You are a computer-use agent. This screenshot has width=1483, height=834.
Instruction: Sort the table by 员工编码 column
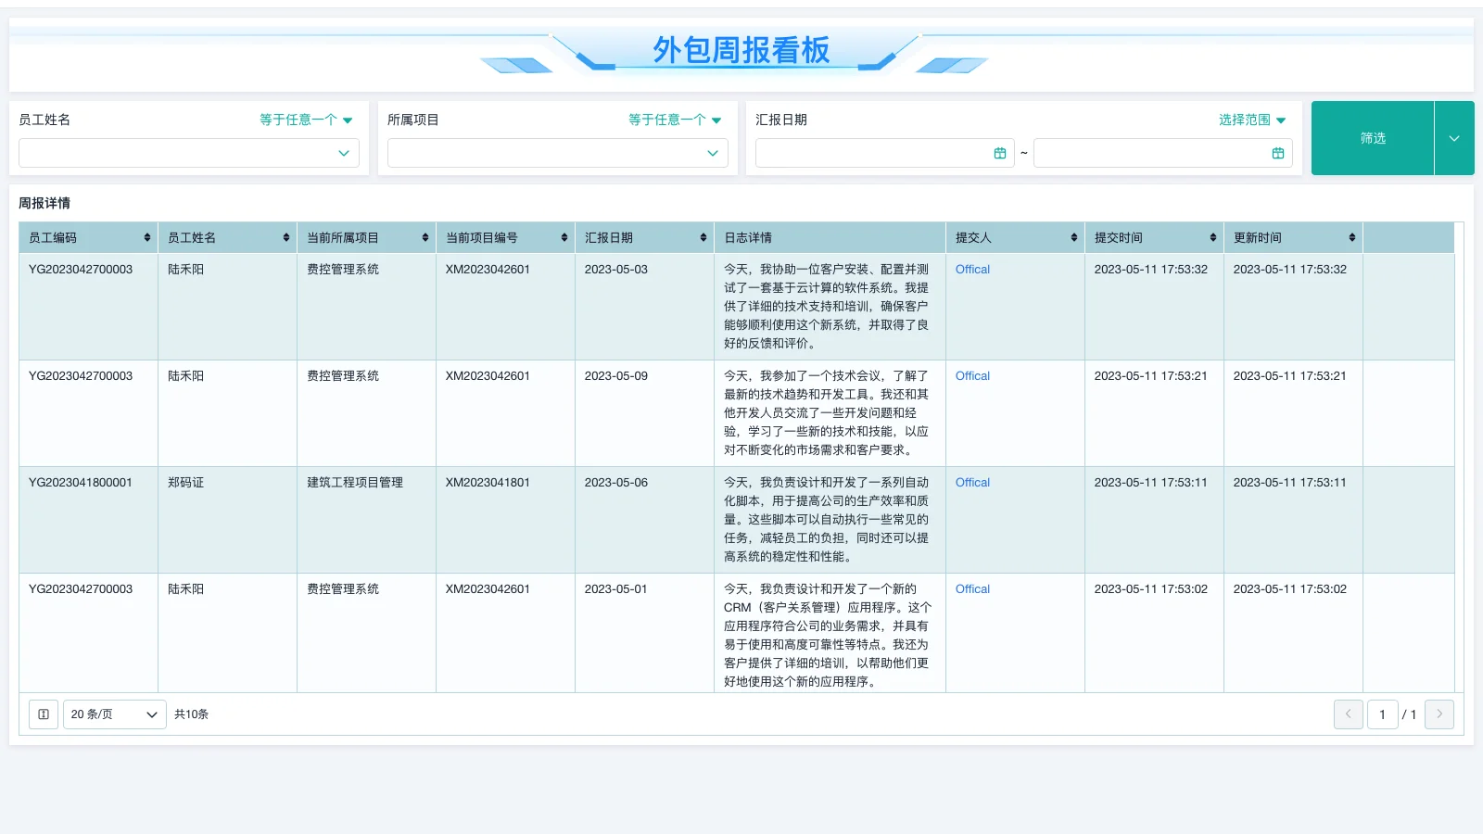(148, 237)
